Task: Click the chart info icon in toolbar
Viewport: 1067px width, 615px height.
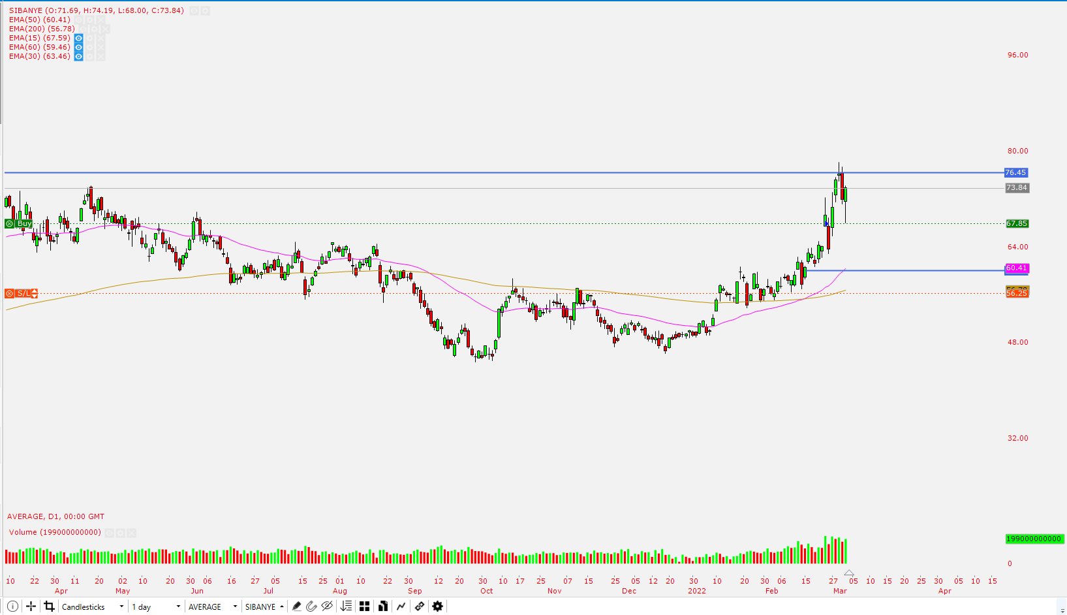Action: [x=12, y=607]
